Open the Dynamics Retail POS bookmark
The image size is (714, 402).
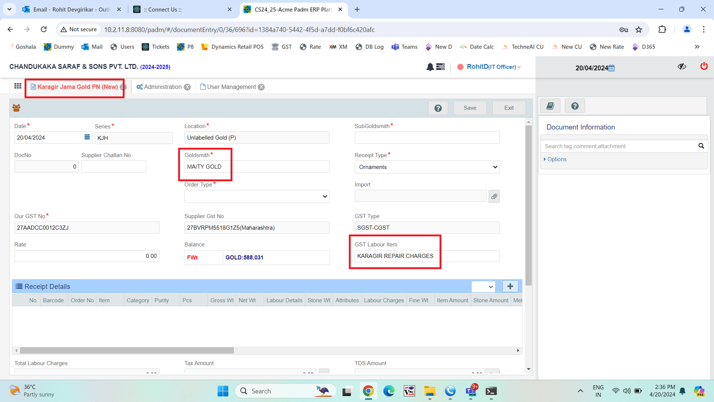(232, 47)
